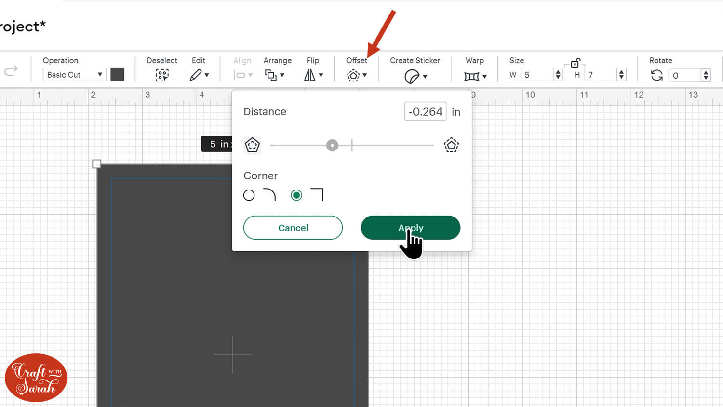This screenshot has width=723, height=407.
Task: Select the rounded corner radio option
Action: (x=249, y=195)
